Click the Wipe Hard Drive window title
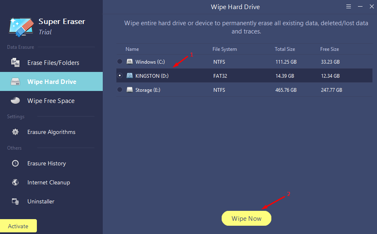 tap(235, 7)
